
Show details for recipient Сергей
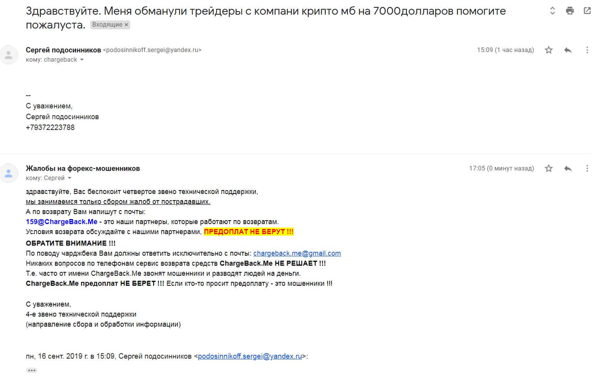70,178
